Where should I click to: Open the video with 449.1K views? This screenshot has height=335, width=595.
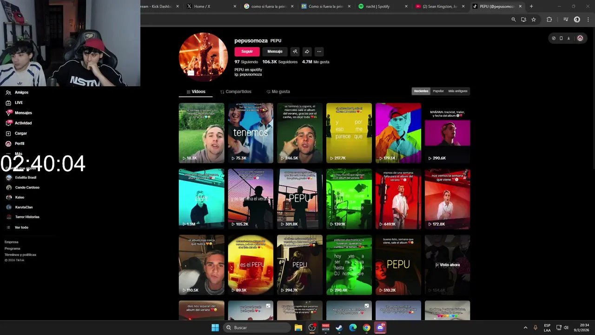pyautogui.click(x=398, y=199)
